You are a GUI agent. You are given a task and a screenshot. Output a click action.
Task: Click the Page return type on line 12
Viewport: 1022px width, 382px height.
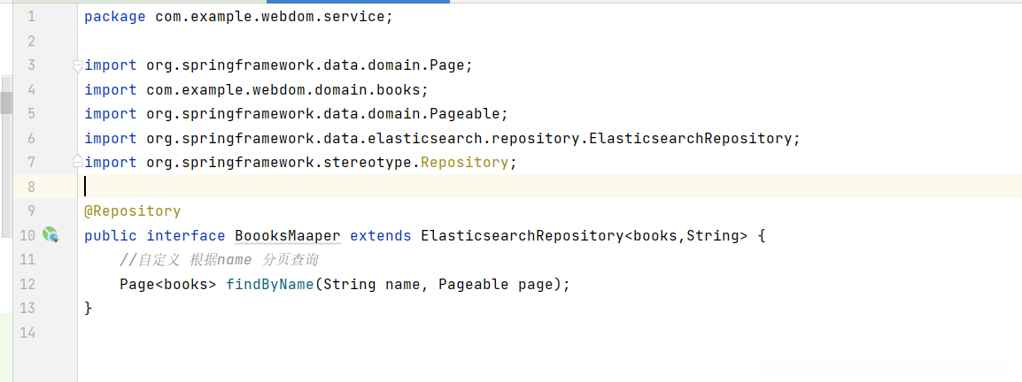137,285
